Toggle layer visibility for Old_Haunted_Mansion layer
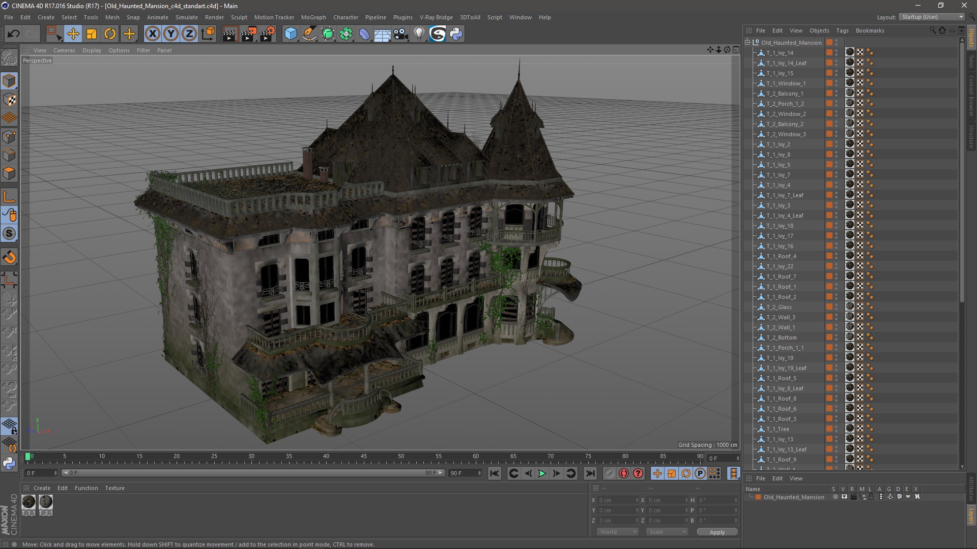 pyautogui.click(x=844, y=497)
